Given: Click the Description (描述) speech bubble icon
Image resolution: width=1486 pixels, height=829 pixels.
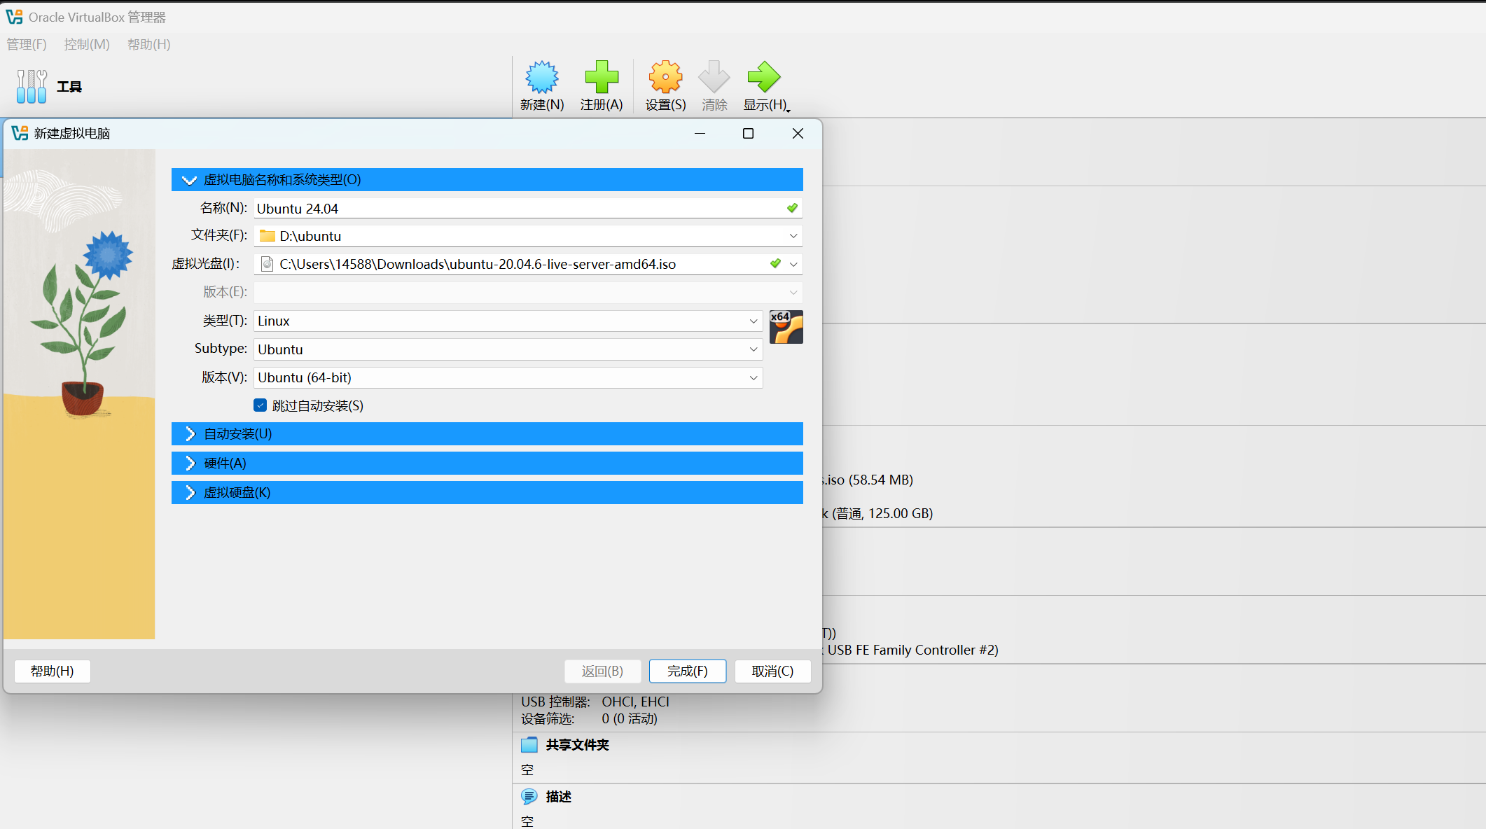Looking at the screenshot, I should pos(529,796).
